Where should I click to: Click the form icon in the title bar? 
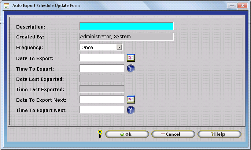coord(7,6)
